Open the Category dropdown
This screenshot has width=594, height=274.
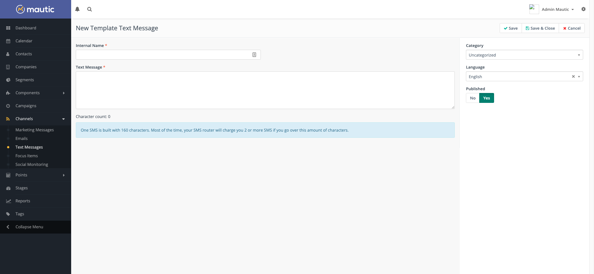[x=524, y=55]
